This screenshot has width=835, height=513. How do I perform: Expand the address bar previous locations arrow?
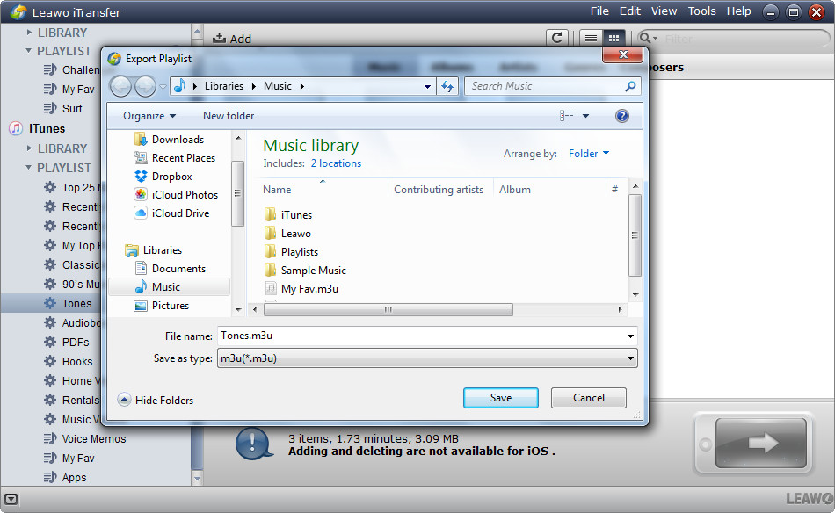pos(427,86)
